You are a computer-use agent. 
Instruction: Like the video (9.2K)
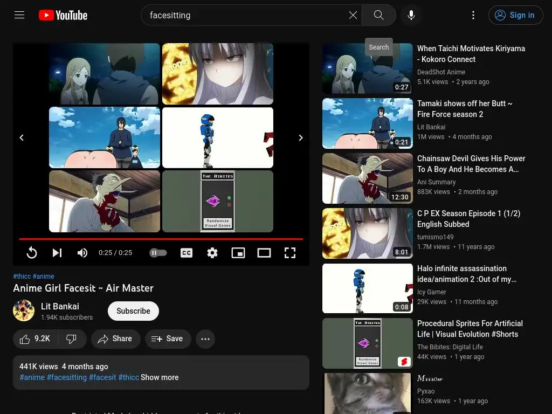pyautogui.click(x=35, y=339)
